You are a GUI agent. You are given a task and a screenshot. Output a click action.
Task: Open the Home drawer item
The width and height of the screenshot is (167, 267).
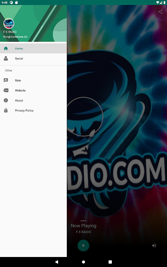[x=33, y=48]
